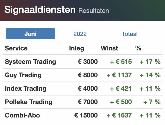Open the Systeem Trading service
The width and height of the screenshot is (165, 125).
pyautogui.click(x=30, y=62)
